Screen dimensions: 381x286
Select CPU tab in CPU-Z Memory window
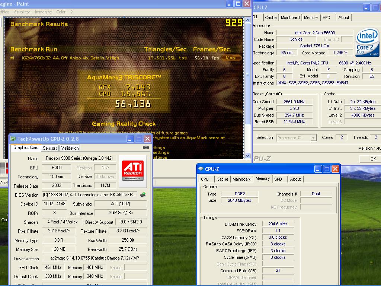[x=205, y=179]
